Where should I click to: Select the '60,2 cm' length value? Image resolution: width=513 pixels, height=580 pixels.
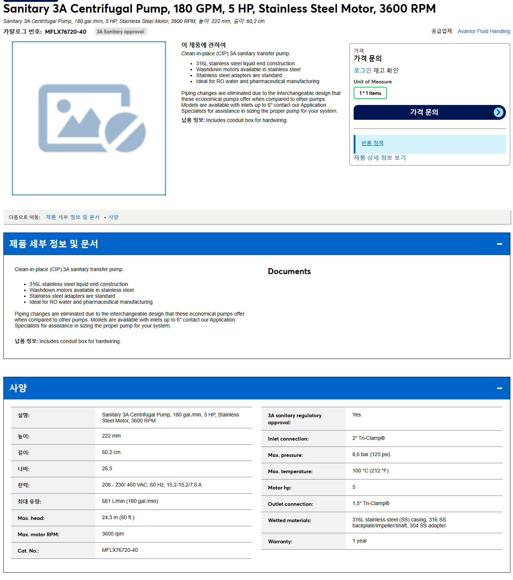coord(111,452)
